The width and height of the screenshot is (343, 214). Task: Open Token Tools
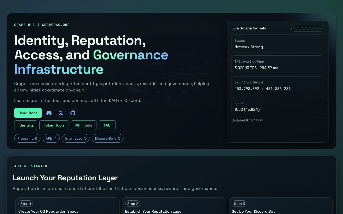pyautogui.click(x=54, y=125)
